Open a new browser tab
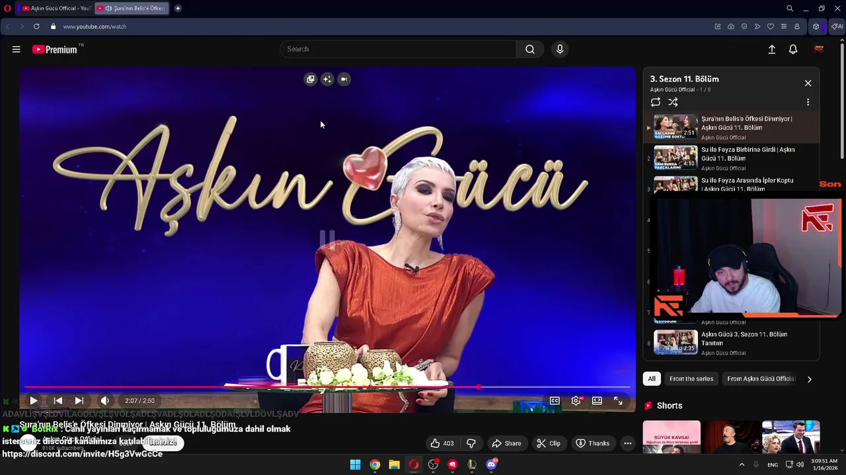The height and width of the screenshot is (475, 846). (x=178, y=8)
